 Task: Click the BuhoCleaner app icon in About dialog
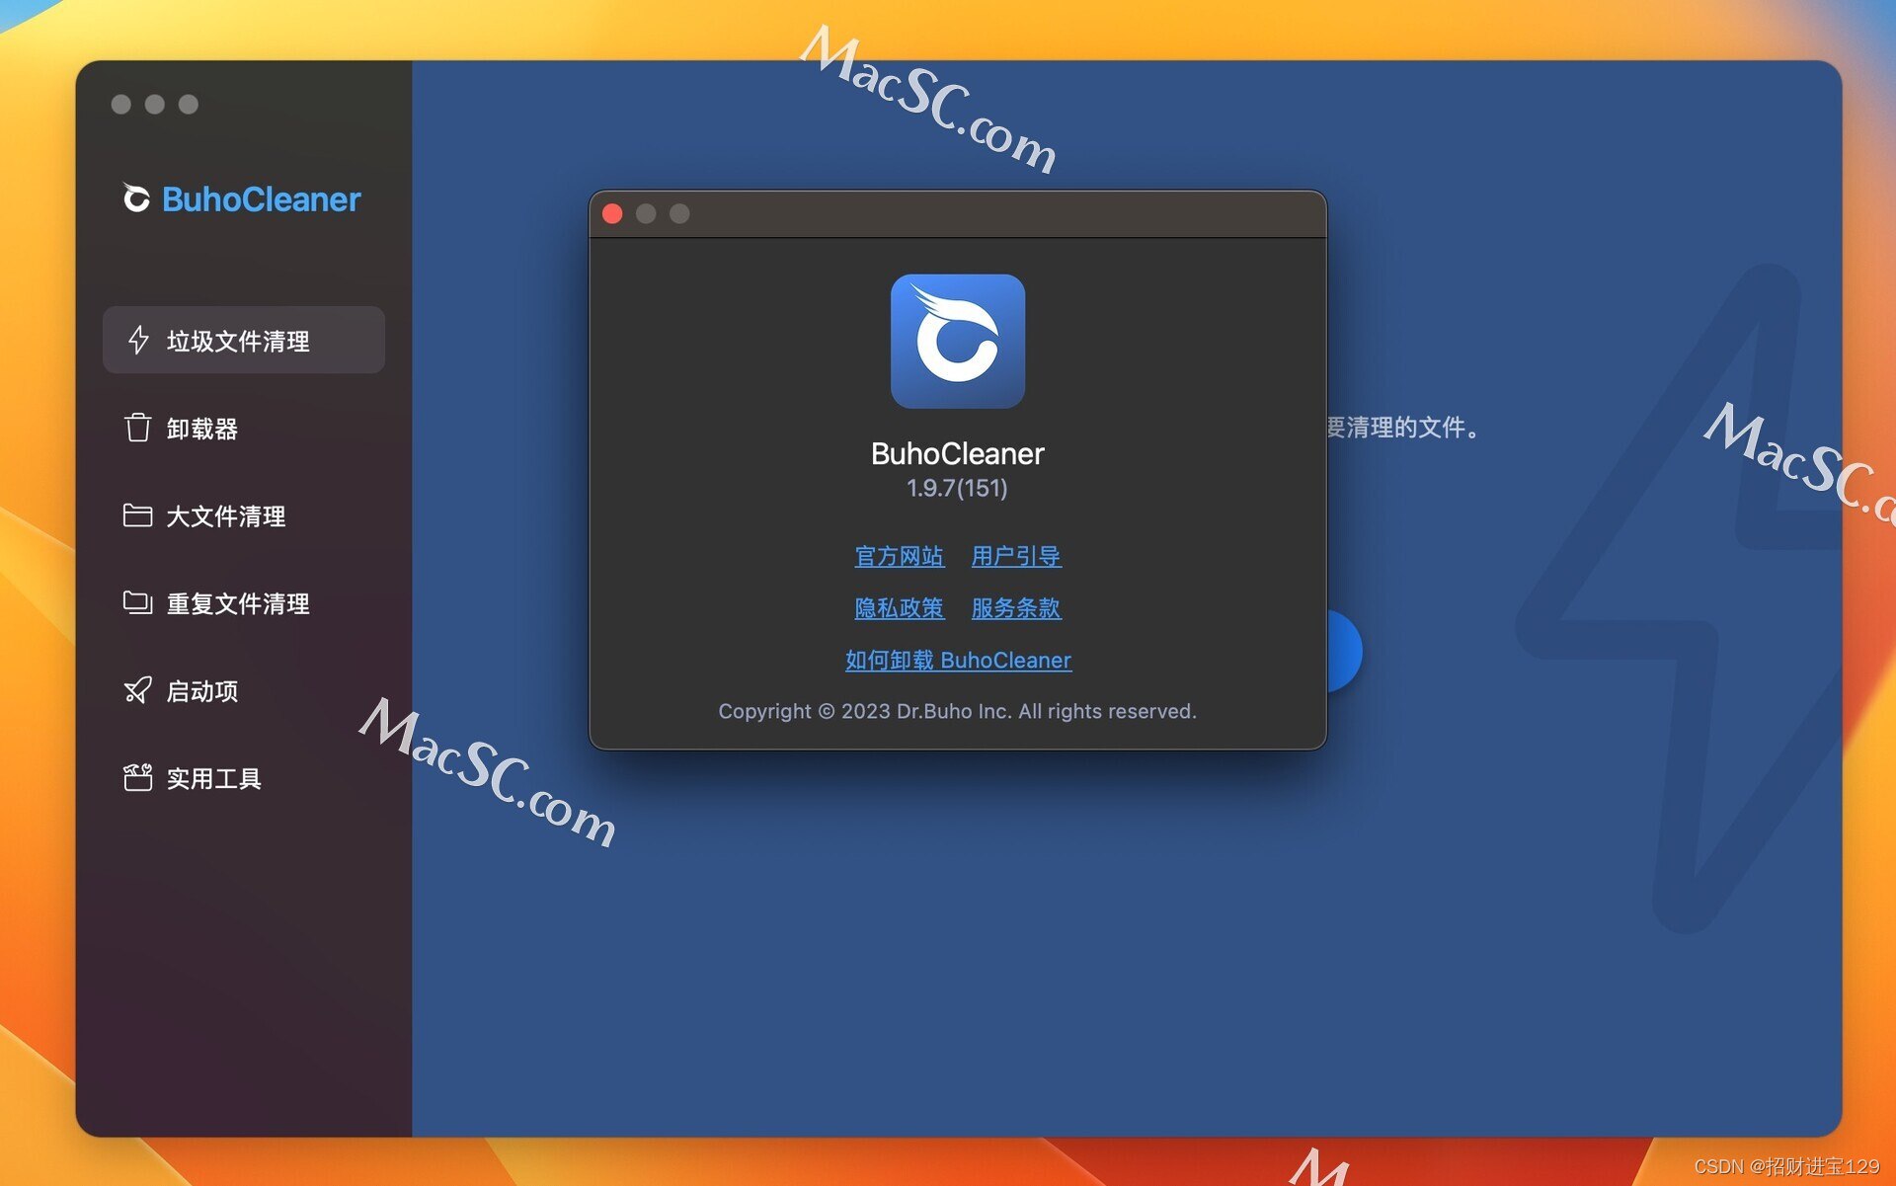coord(957,341)
